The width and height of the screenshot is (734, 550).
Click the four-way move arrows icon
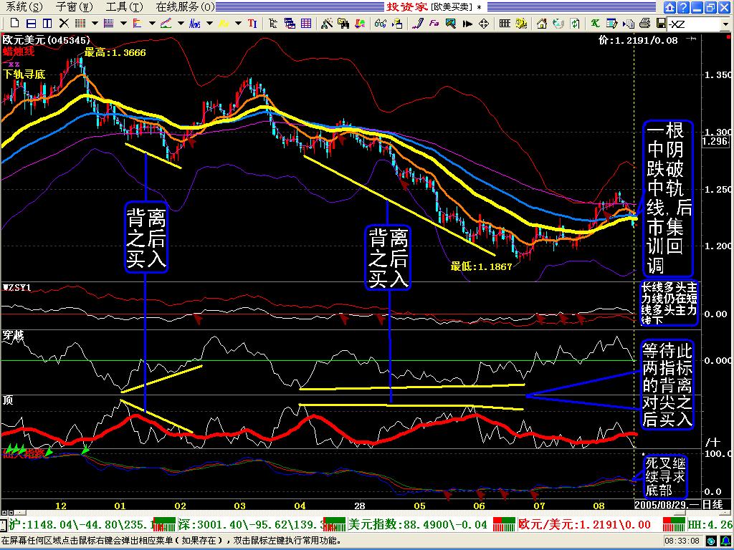(x=484, y=24)
